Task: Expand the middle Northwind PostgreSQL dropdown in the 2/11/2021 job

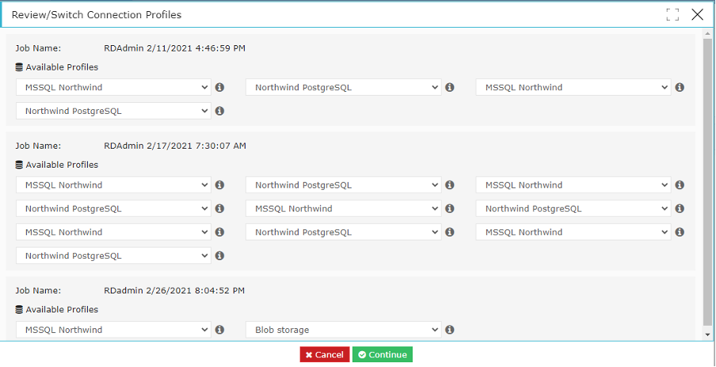Action: (x=344, y=87)
